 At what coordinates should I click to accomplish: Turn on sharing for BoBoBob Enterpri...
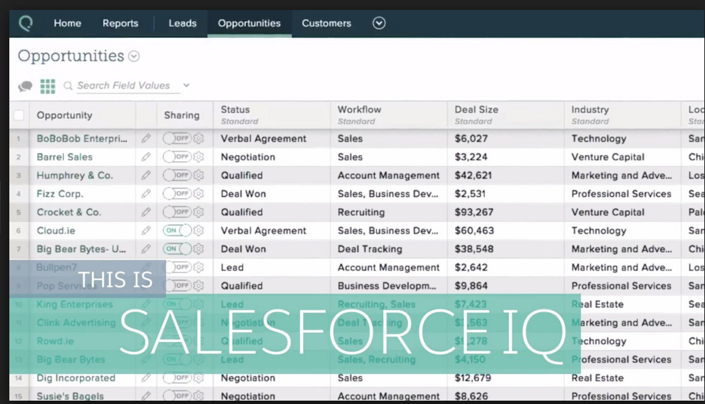(177, 138)
